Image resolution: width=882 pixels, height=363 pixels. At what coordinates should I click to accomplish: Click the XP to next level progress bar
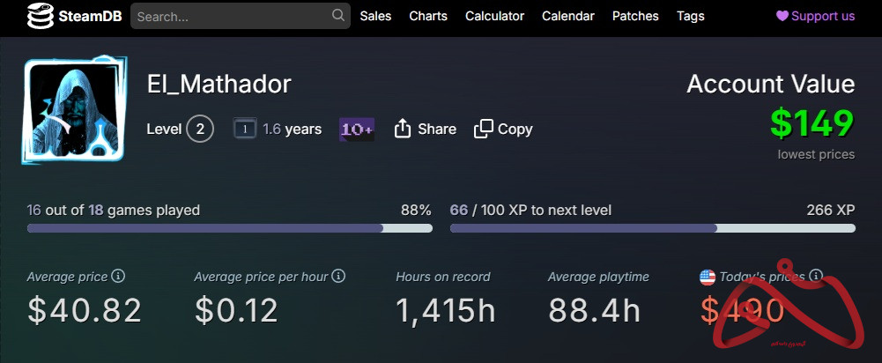pos(653,228)
